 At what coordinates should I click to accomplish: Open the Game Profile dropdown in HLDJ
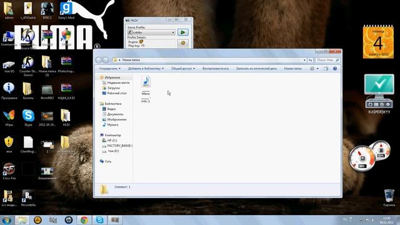[x=151, y=32]
